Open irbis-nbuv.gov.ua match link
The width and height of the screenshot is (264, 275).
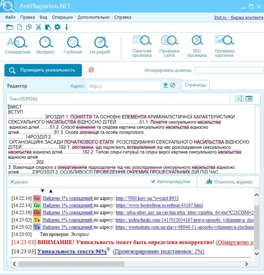coord(185,212)
